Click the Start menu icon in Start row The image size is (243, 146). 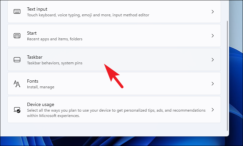17,36
